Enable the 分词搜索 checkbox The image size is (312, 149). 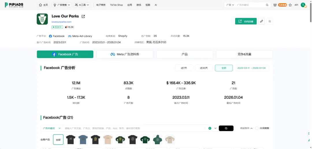point(257,128)
